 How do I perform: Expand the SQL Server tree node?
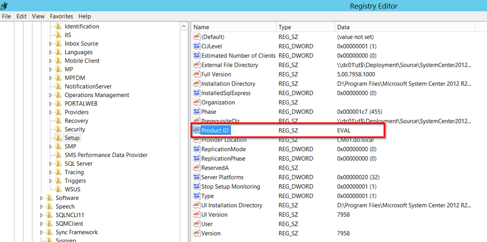pos(50,164)
